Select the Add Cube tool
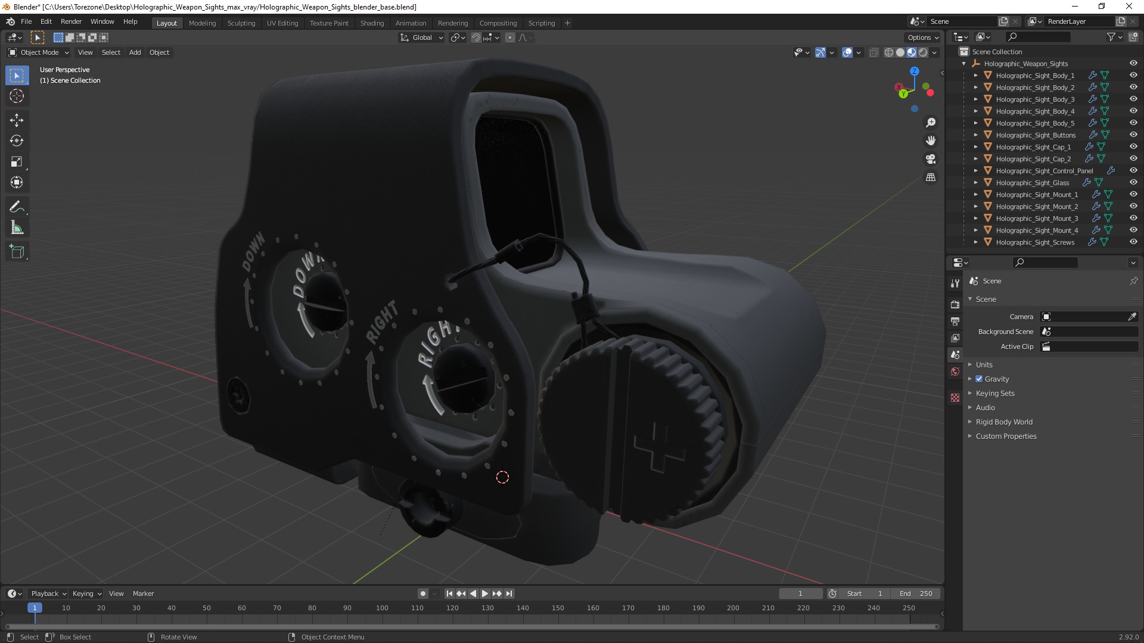Viewport: 1144px width, 643px height. pyautogui.click(x=17, y=252)
